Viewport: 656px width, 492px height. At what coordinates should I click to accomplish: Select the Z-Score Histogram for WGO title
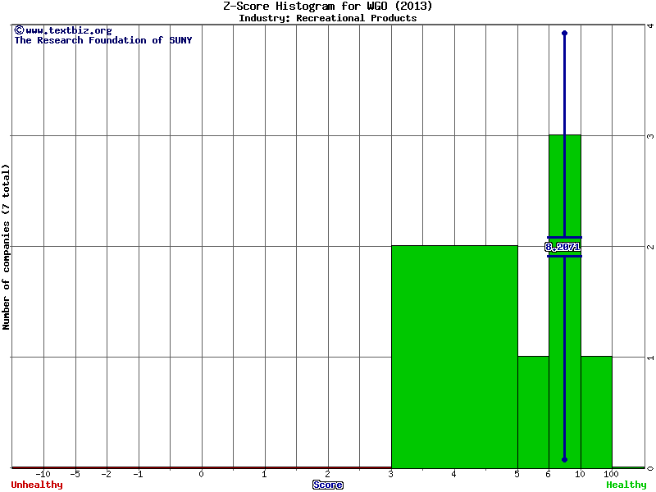tap(327, 7)
